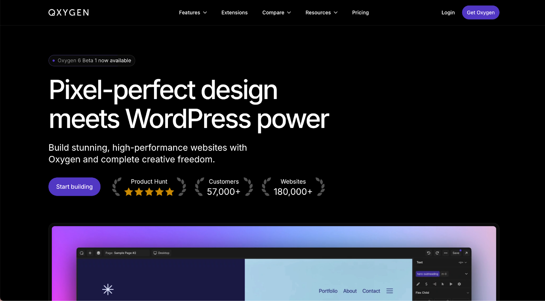Open the layers stack icon in editor

pyautogui.click(x=98, y=253)
